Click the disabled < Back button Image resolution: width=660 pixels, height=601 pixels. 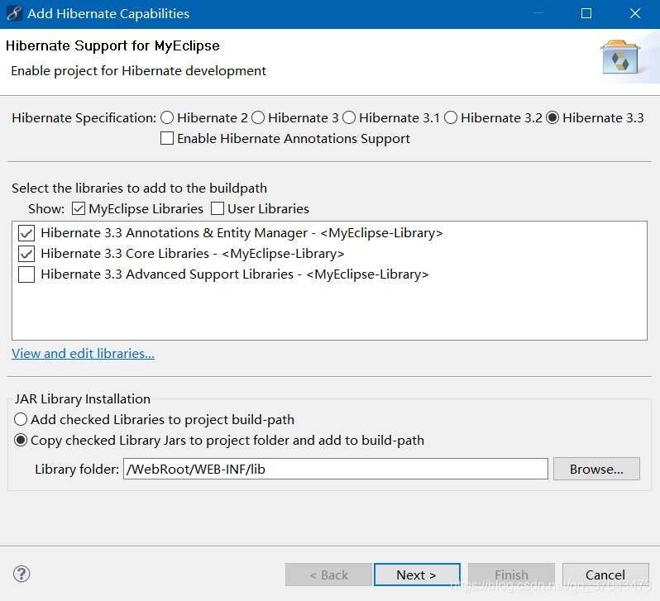[328, 575]
